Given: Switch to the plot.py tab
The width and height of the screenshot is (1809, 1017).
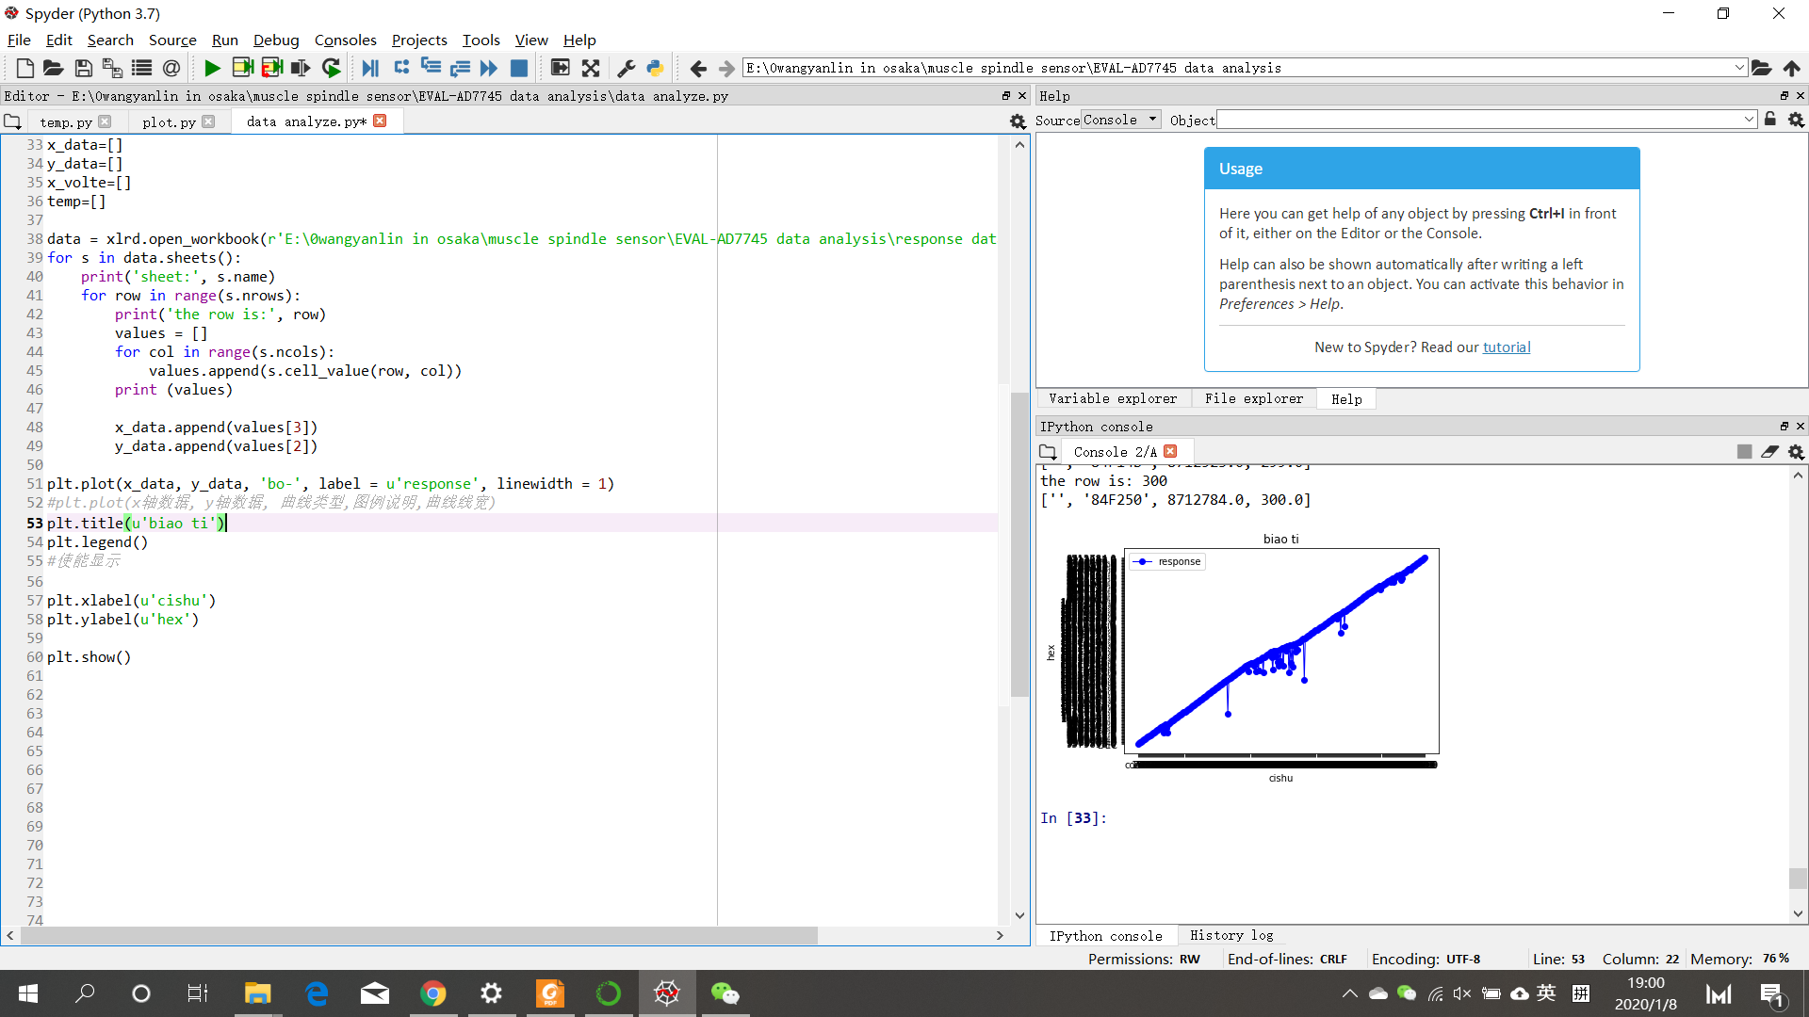Looking at the screenshot, I should tap(169, 121).
